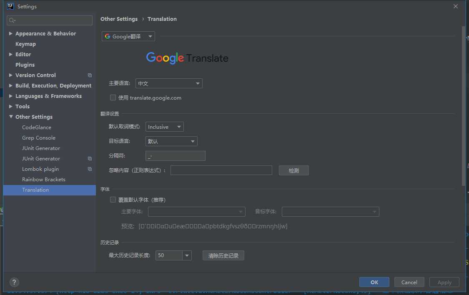
Task: Enable the 使用 translate.google.com checkbox
Action: pos(113,98)
